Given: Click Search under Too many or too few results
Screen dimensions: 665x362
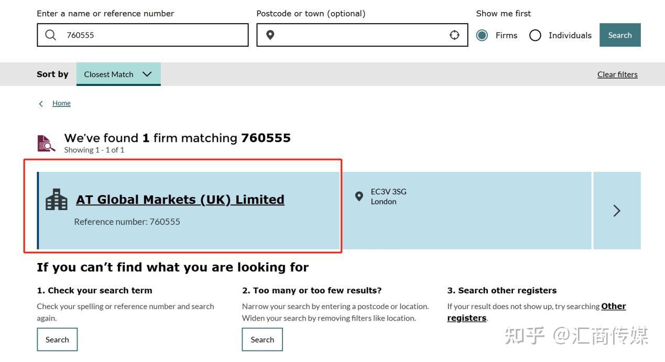Looking at the screenshot, I should [262, 339].
